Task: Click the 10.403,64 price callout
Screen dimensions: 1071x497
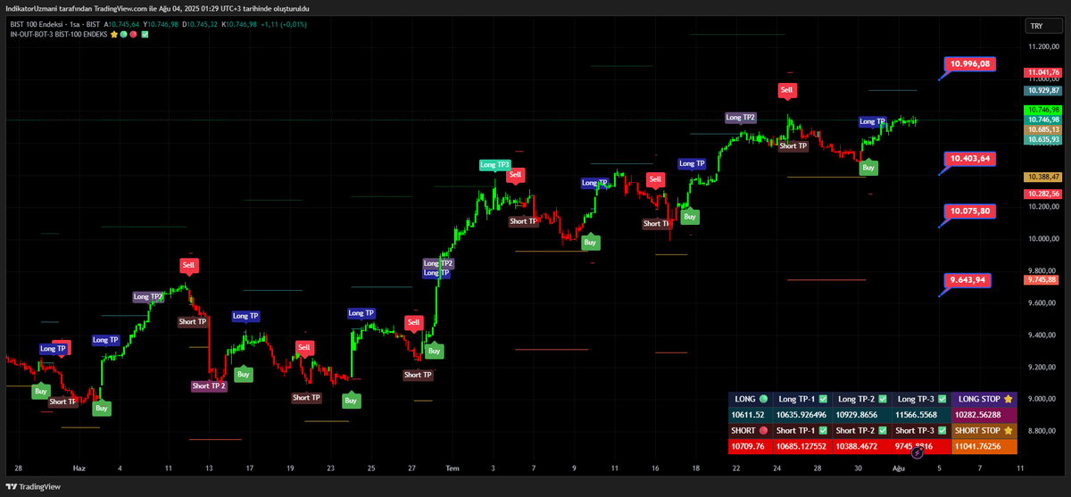Action: pyautogui.click(x=969, y=158)
